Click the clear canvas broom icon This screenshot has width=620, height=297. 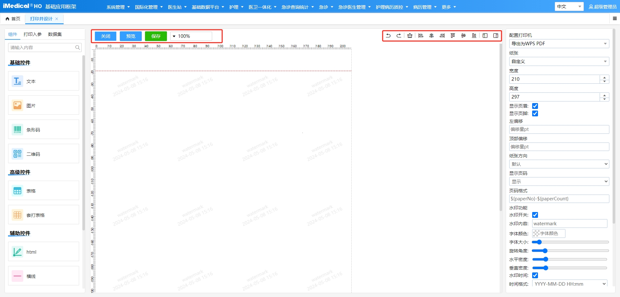pos(410,36)
